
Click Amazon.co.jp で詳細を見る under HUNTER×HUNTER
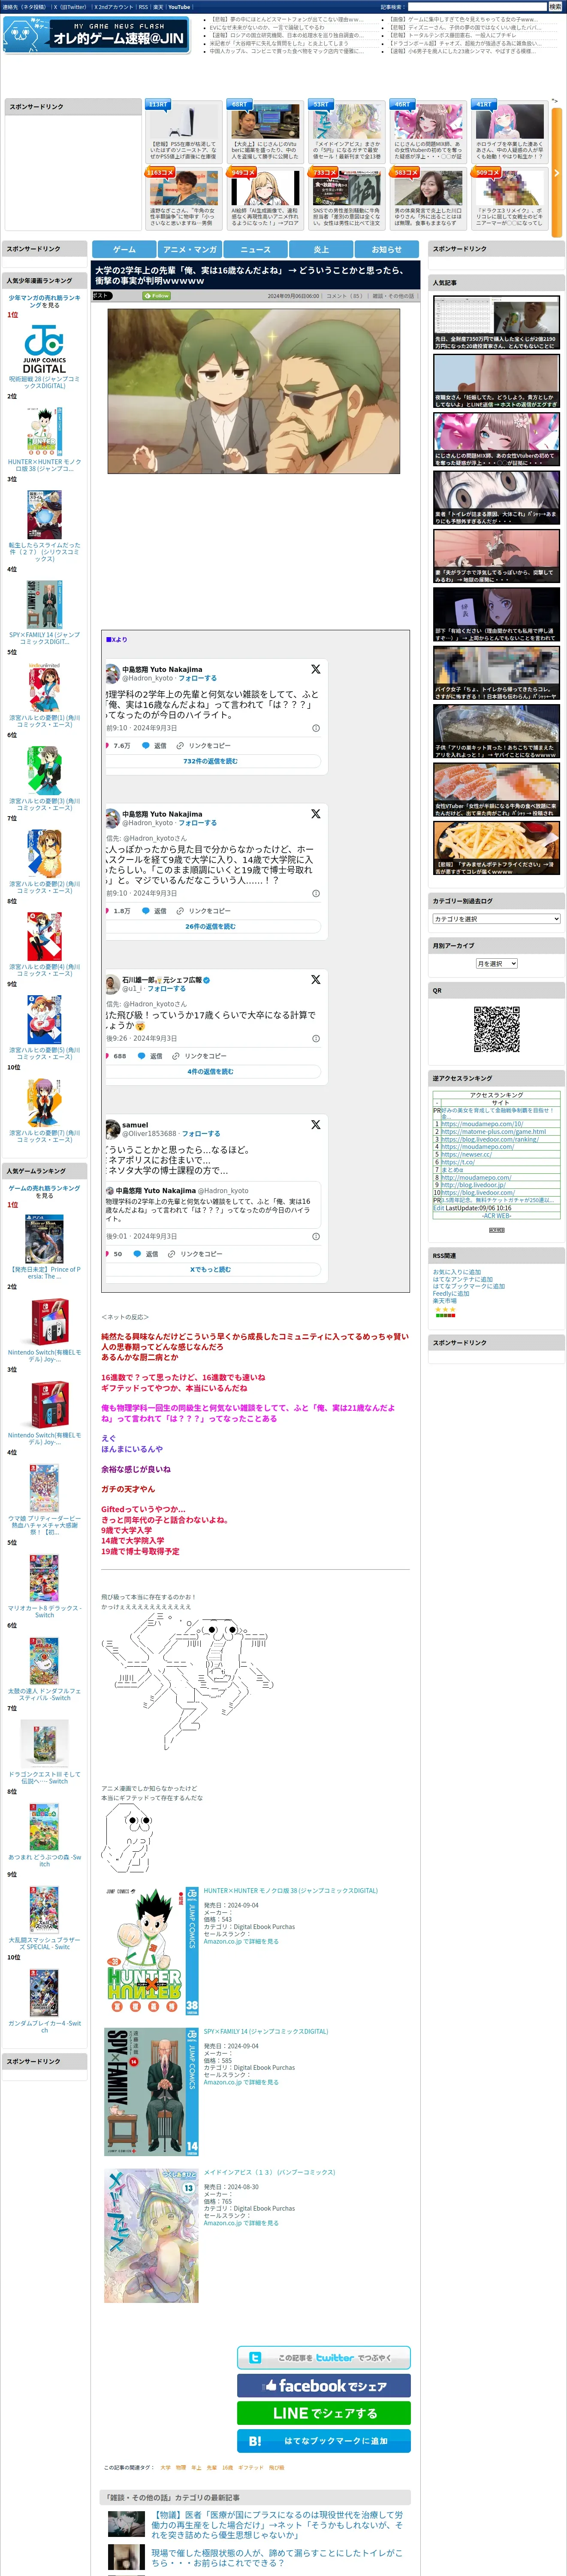(241, 1941)
